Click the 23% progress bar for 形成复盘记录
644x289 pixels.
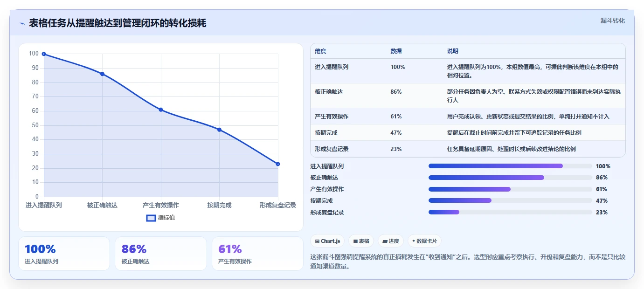[510, 212]
